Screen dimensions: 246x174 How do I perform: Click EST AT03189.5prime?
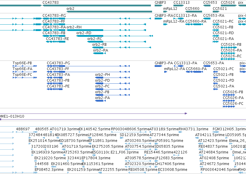[164, 129]
